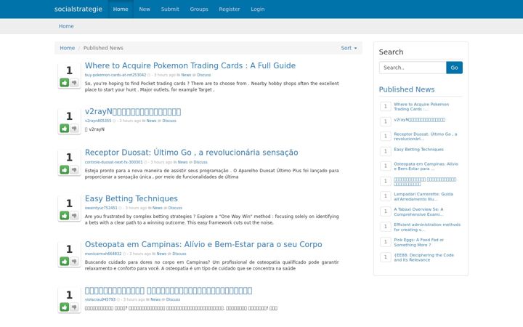523x327 pixels.
Task: Open user buy-pokemon-cards-at-net253042 profile
Action: 115,75
